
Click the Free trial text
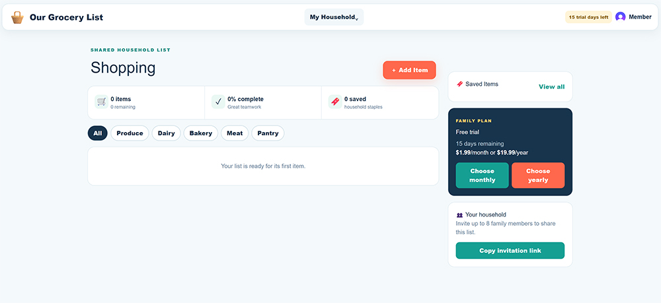(467, 132)
